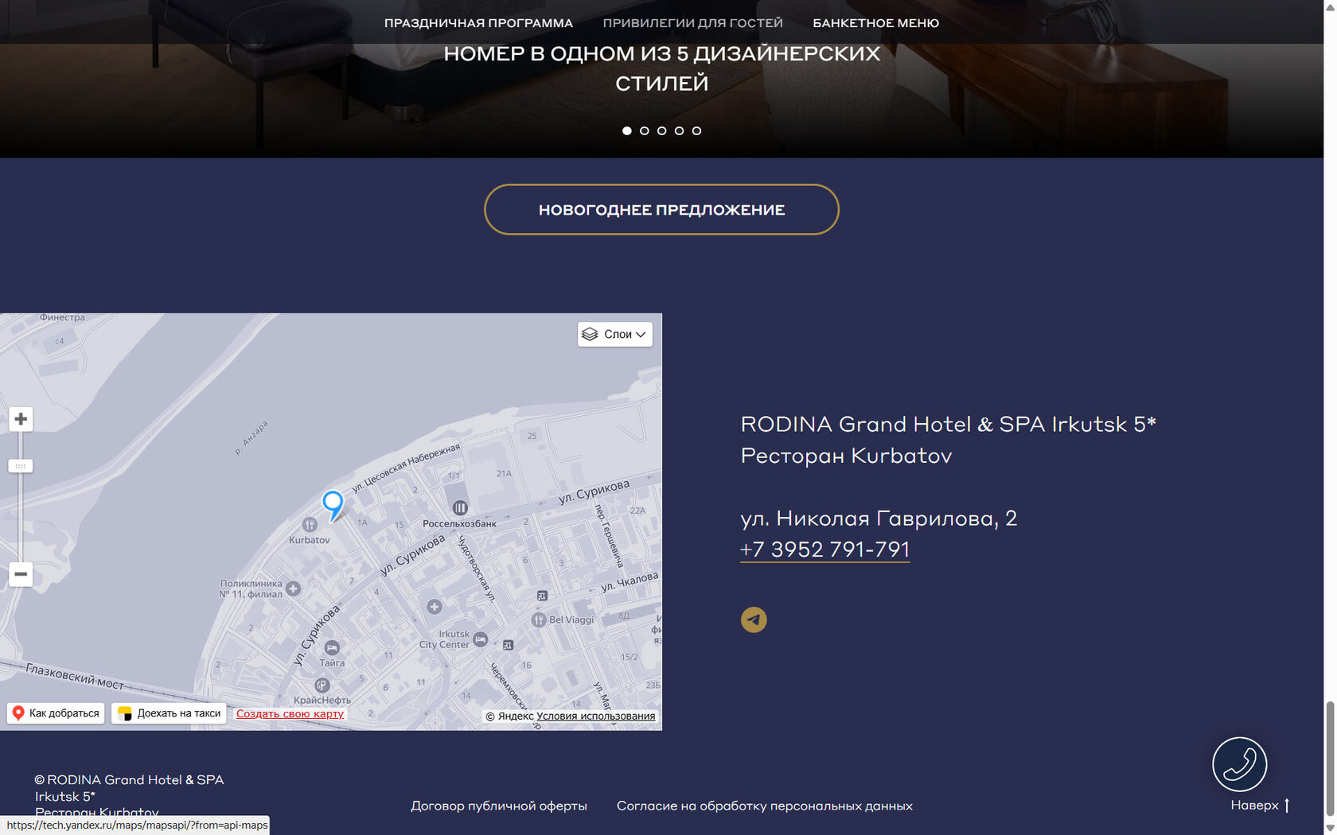
Task: Zoom out the map with minus button
Action: (21, 574)
